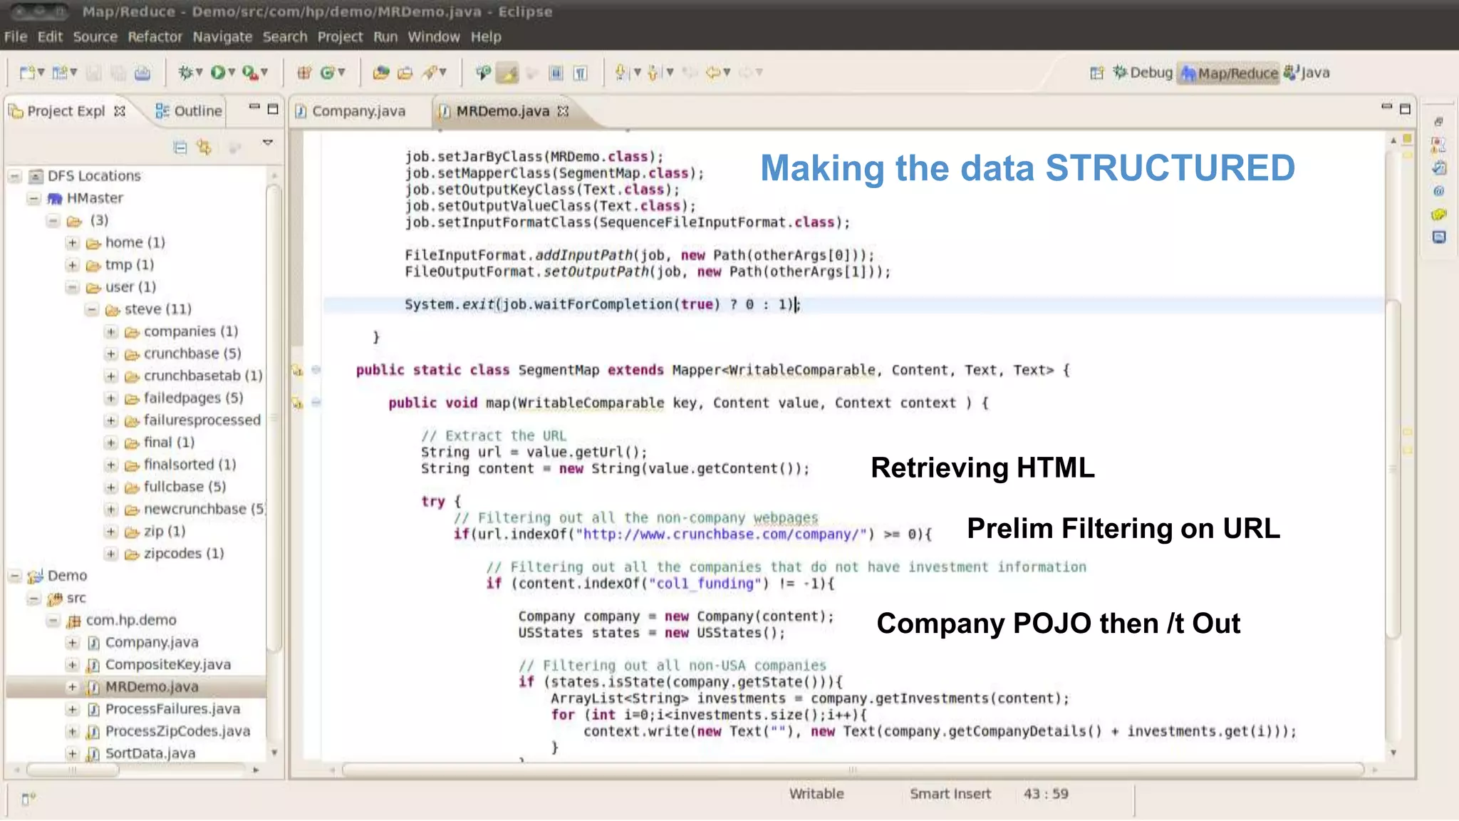This screenshot has width=1459, height=821.
Task: Click the Next Annotation arrow icon
Action: click(x=621, y=72)
